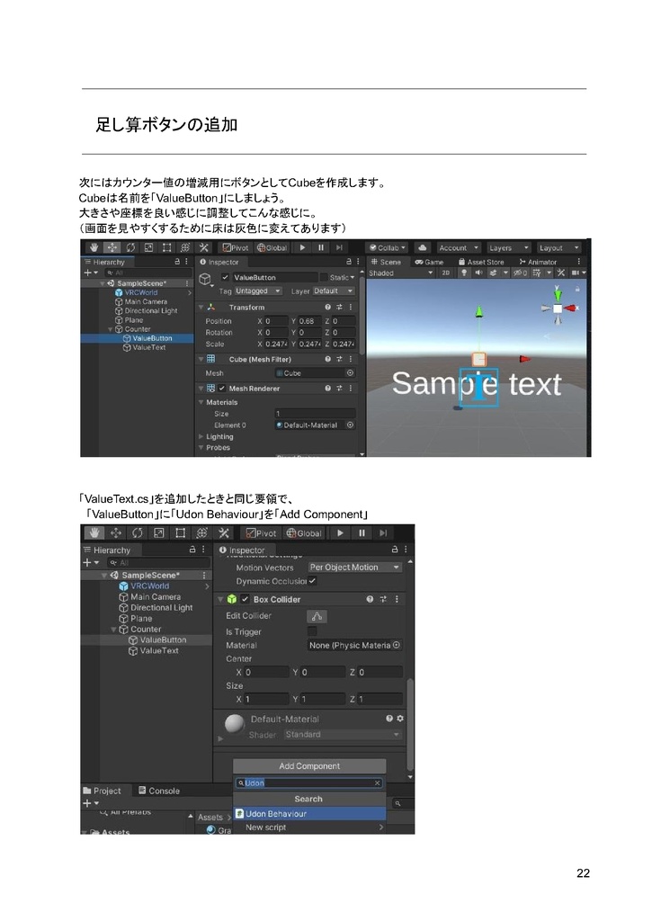Expand the Lighting foldout in Mesh Renderer

coord(201,436)
